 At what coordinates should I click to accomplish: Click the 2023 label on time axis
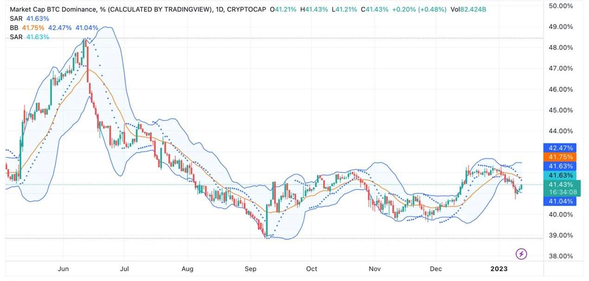499,269
